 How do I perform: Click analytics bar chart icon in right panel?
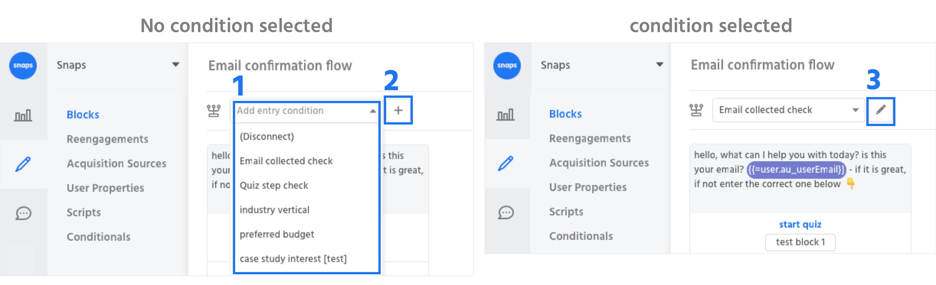click(506, 115)
